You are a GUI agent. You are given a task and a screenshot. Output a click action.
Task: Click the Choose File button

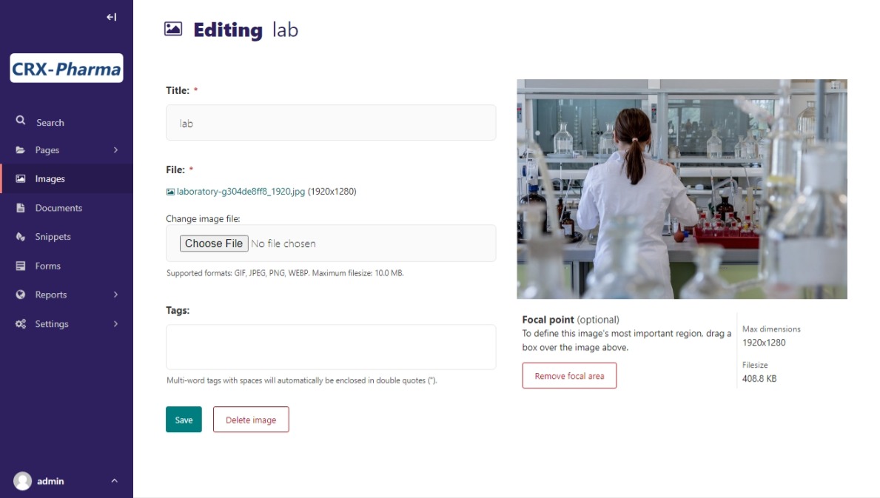point(214,243)
